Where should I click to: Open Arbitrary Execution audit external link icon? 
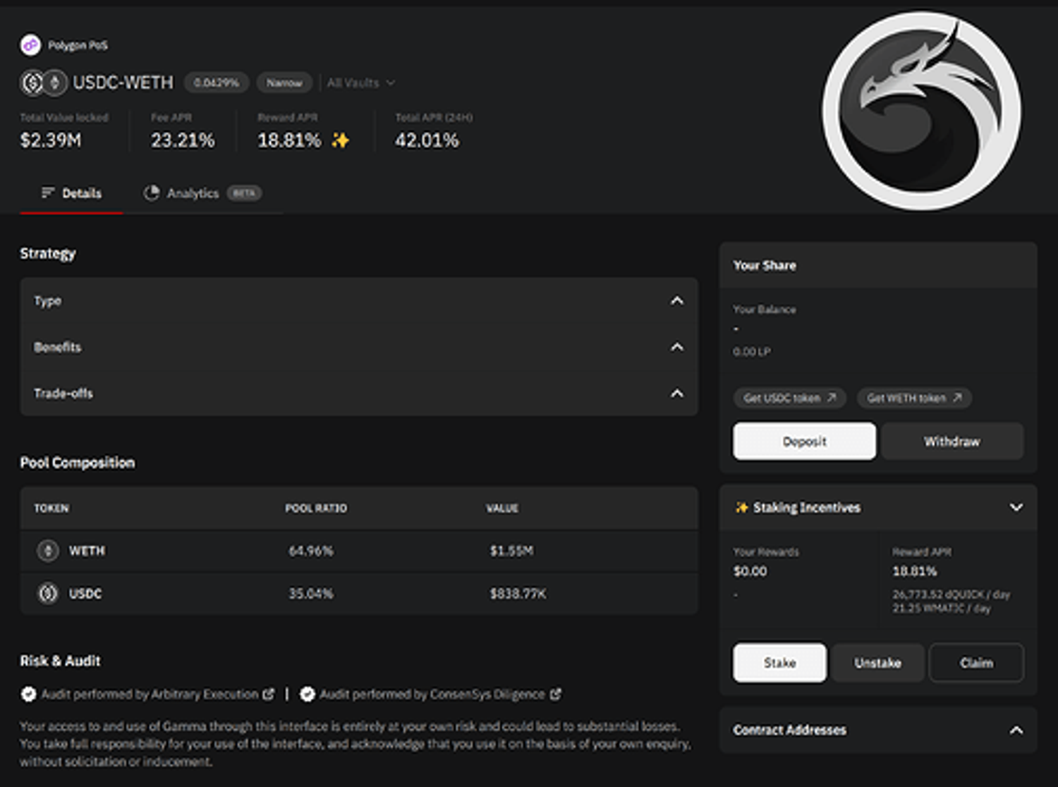click(x=269, y=695)
